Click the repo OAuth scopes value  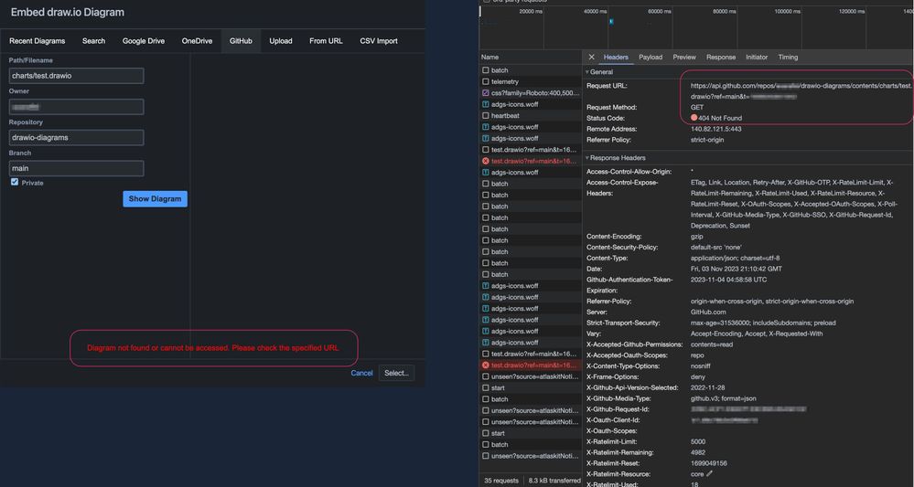click(697, 355)
